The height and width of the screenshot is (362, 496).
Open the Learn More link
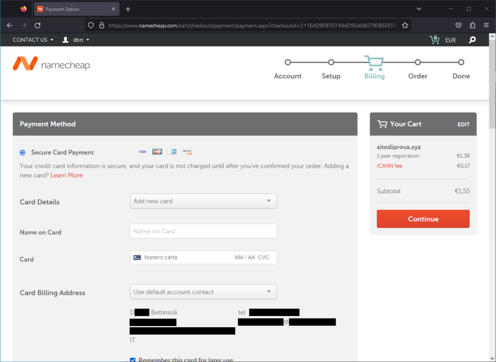click(x=66, y=175)
